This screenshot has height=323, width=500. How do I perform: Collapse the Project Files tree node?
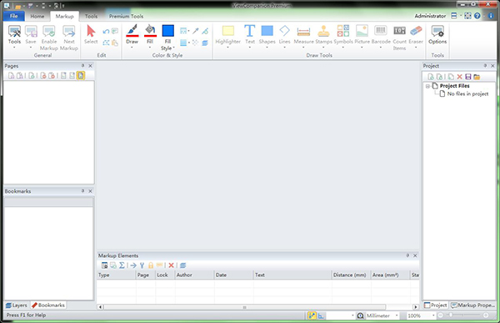[x=427, y=86]
